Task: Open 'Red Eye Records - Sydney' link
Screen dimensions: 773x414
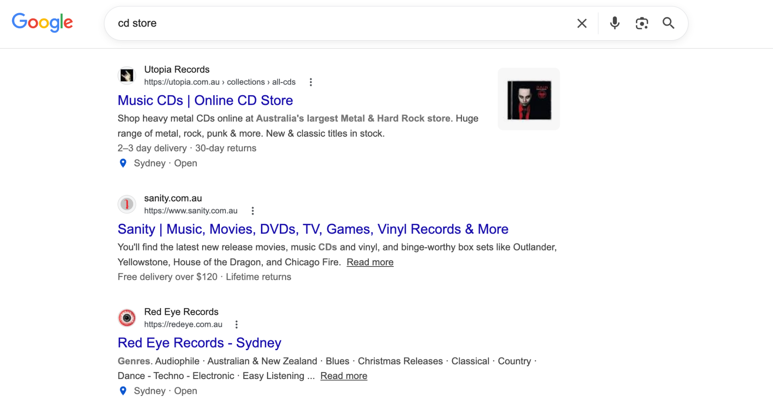Action: [x=199, y=343]
